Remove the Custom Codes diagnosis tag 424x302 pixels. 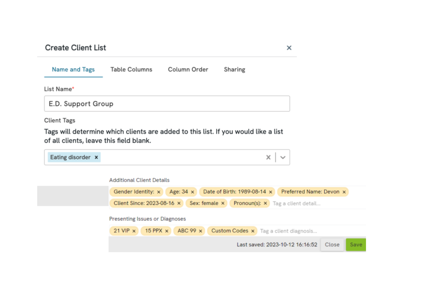(x=252, y=231)
